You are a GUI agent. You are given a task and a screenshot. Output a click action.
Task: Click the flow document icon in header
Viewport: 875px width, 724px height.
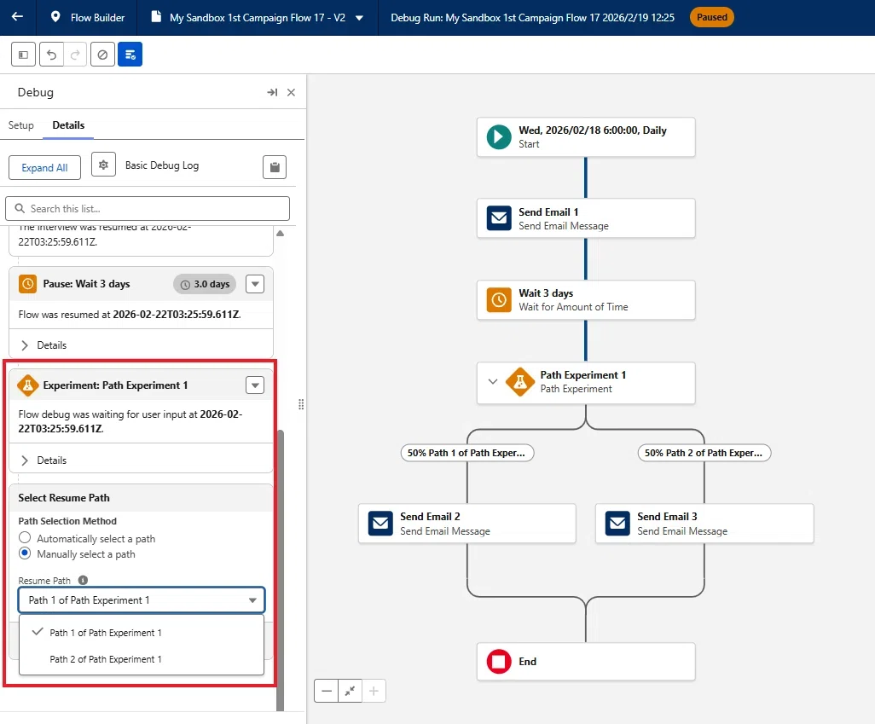[x=156, y=17]
